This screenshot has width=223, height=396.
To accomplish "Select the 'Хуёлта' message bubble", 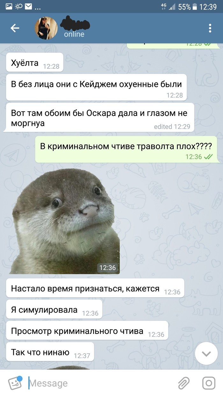I will point(34,62).
